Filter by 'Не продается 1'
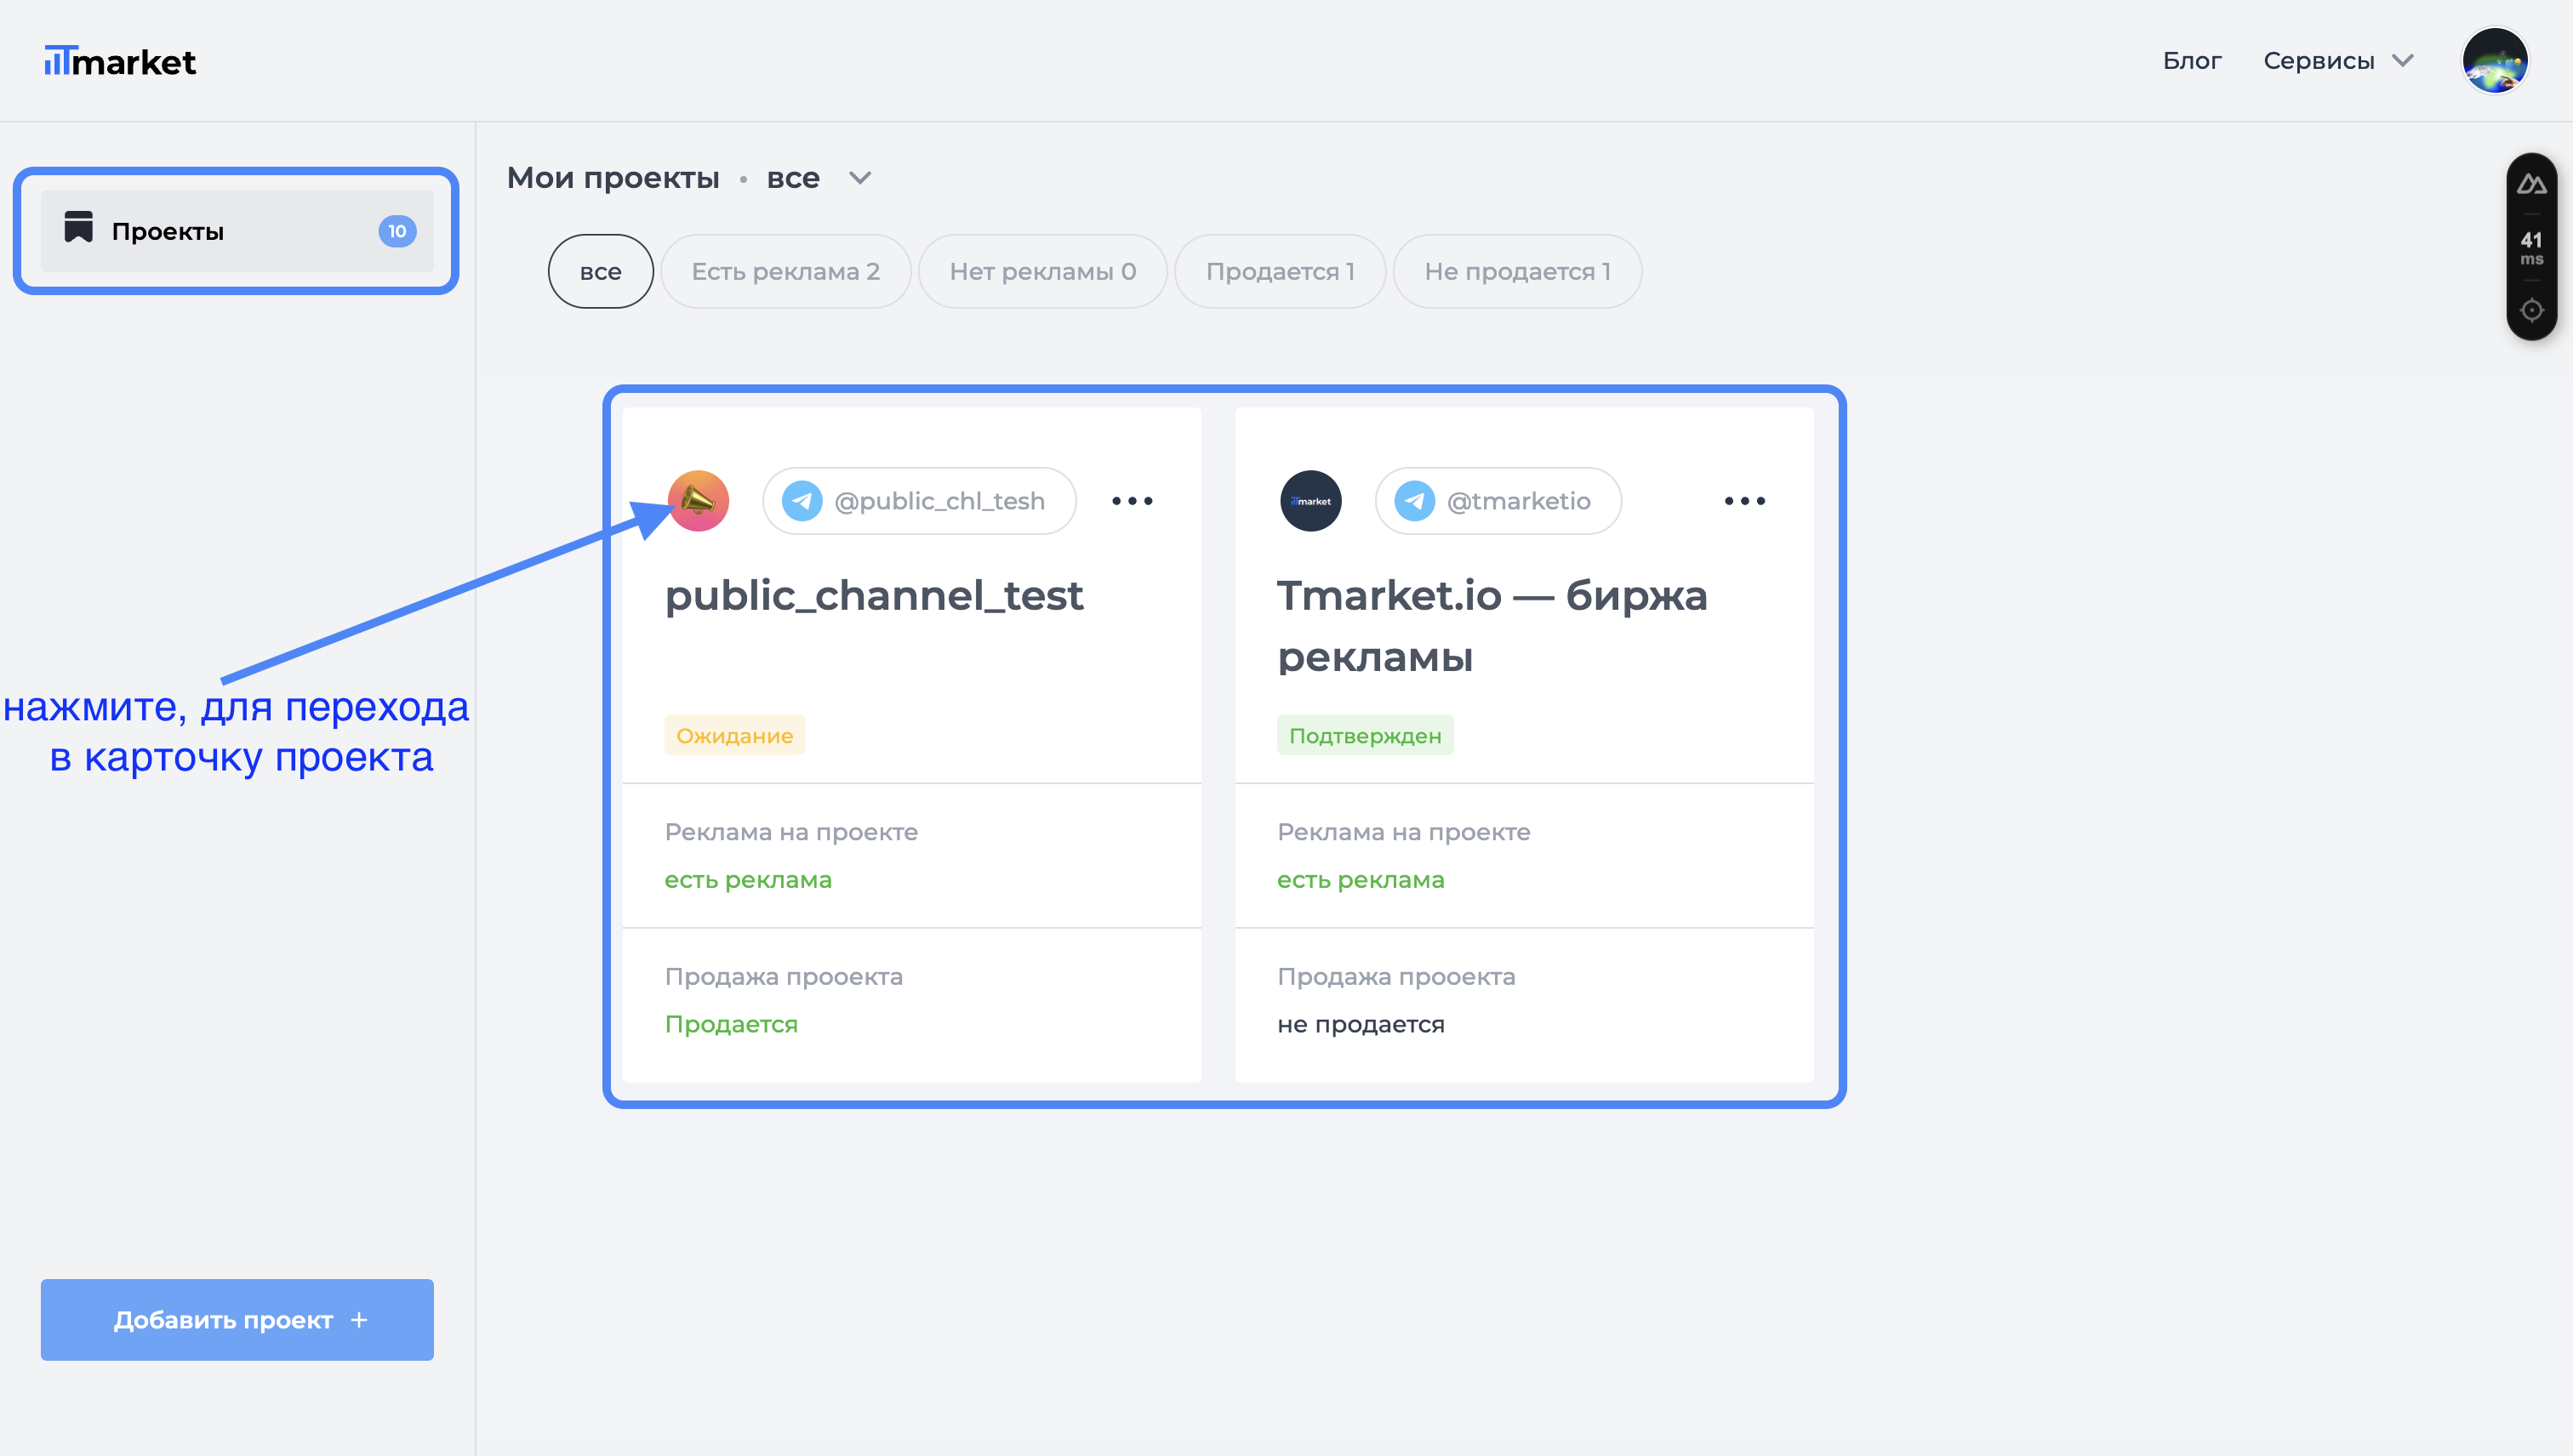This screenshot has width=2573, height=1456. [1516, 271]
